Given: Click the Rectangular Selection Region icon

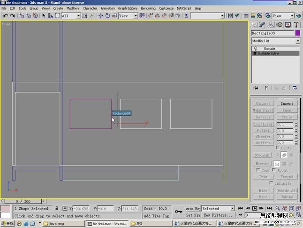Looking at the screenshot, I should click(57, 16).
